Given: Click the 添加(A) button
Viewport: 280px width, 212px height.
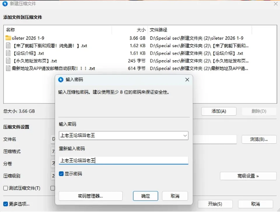Looking at the screenshot, I should [x=219, y=111].
